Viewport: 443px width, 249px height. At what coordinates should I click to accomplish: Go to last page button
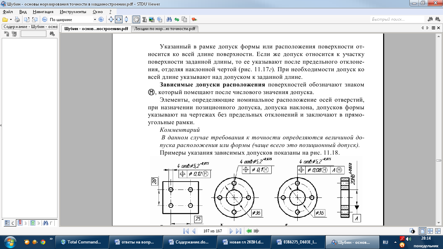pyautogui.click(x=238, y=231)
